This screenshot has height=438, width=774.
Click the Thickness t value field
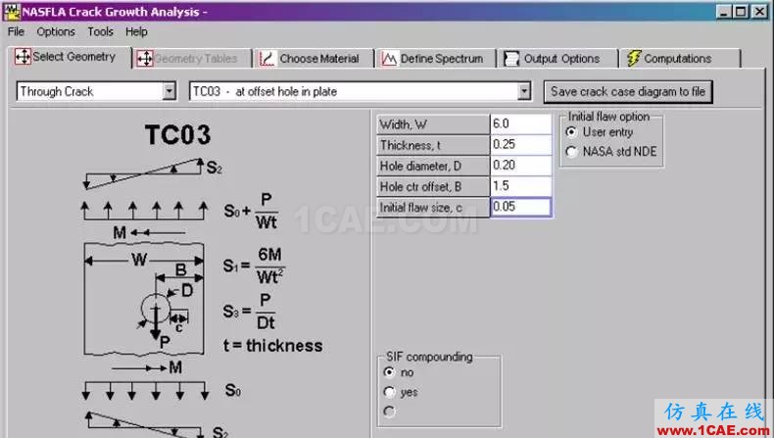point(521,145)
